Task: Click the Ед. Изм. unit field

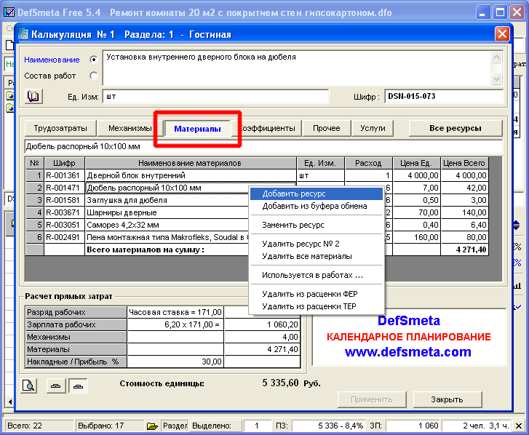Action: tap(215, 96)
